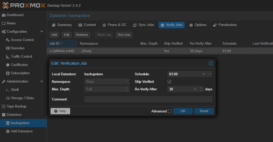Click the Reset button
Screen dimensions: 273x142
point(204,111)
